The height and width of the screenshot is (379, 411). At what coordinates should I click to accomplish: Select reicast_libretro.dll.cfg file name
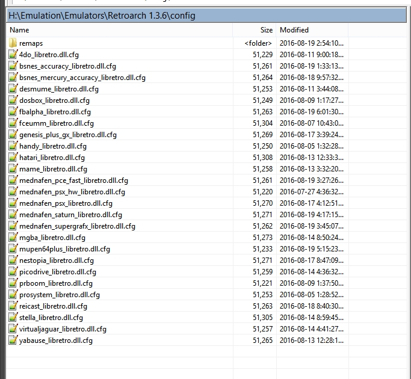pyautogui.click(x=53, y=306)
